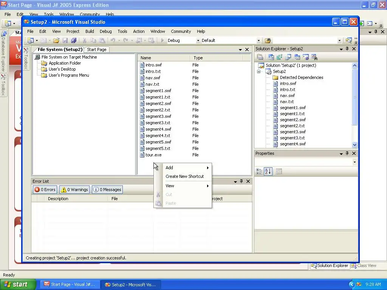Open the New Project dropdown arrow

(x=37, y=40)
